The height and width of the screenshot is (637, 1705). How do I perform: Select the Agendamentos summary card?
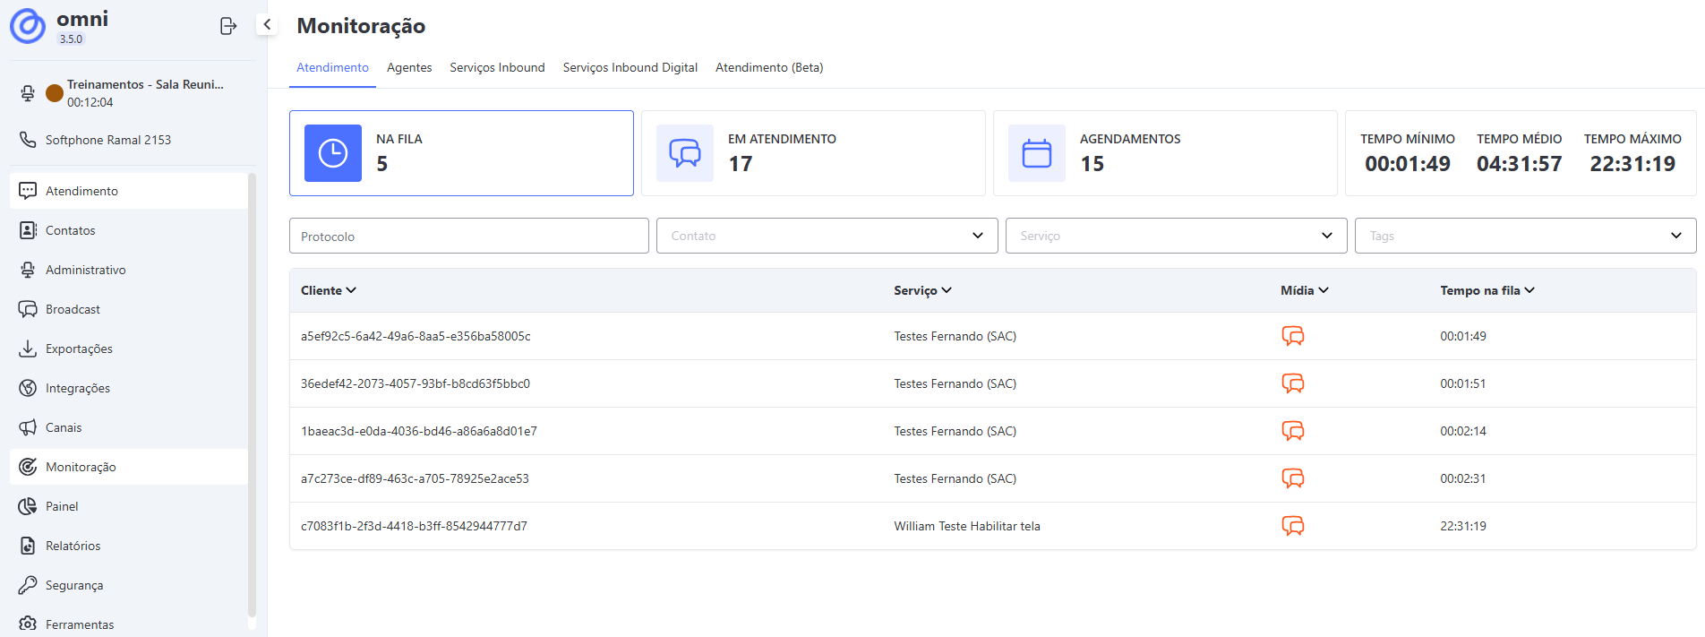tap(1165, 153)
